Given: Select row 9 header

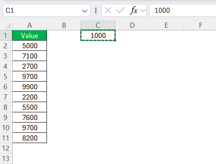Looking at the screenshot, I should (6, 117).
